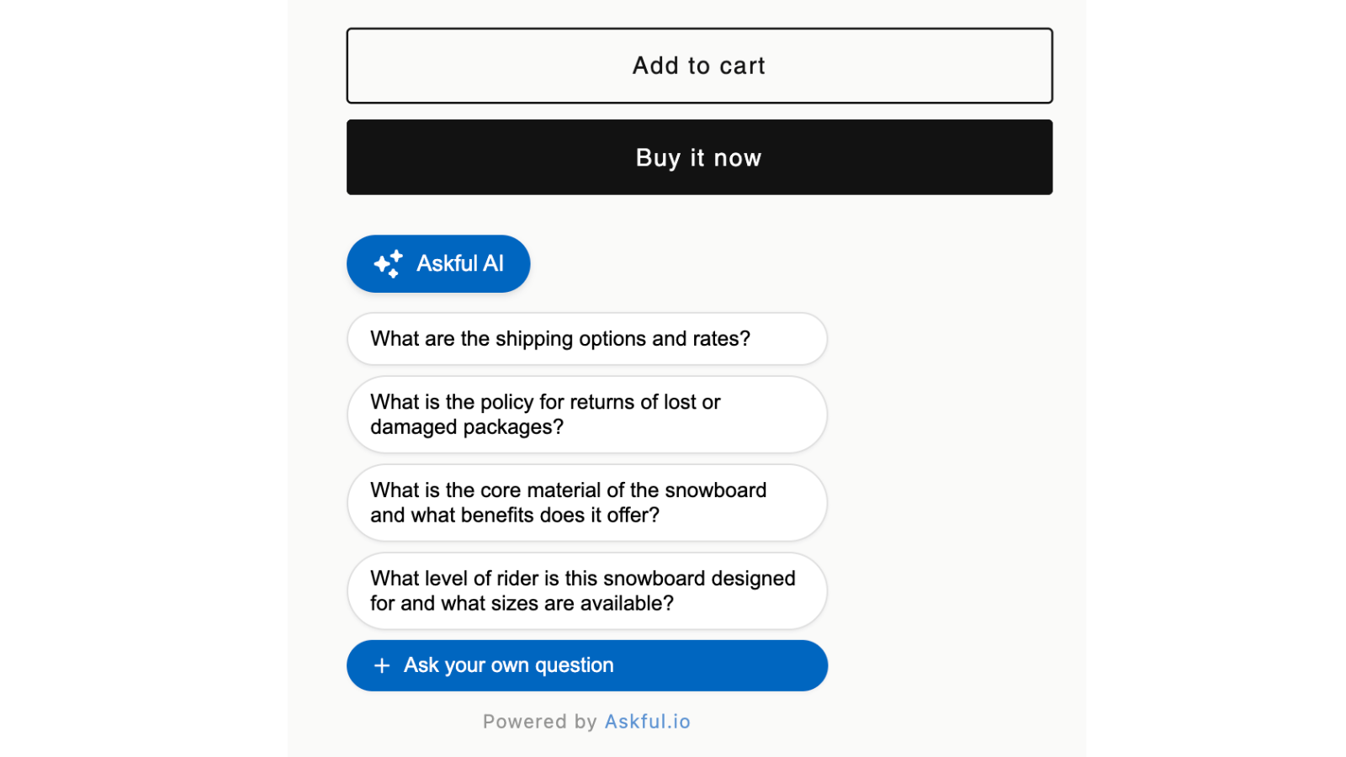
Task: Ask about shipping rates via suggested question
Action: click(x=587, y=339)
